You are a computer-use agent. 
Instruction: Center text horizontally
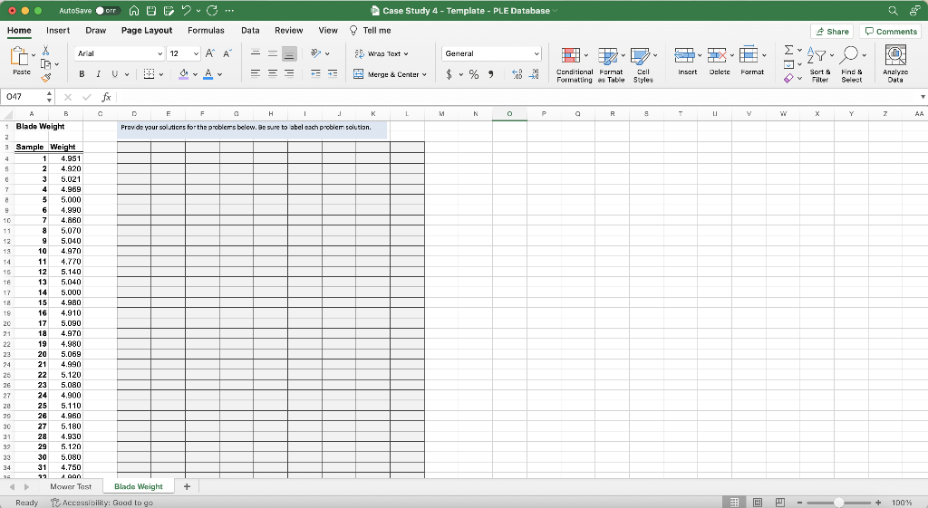[272, 73]
